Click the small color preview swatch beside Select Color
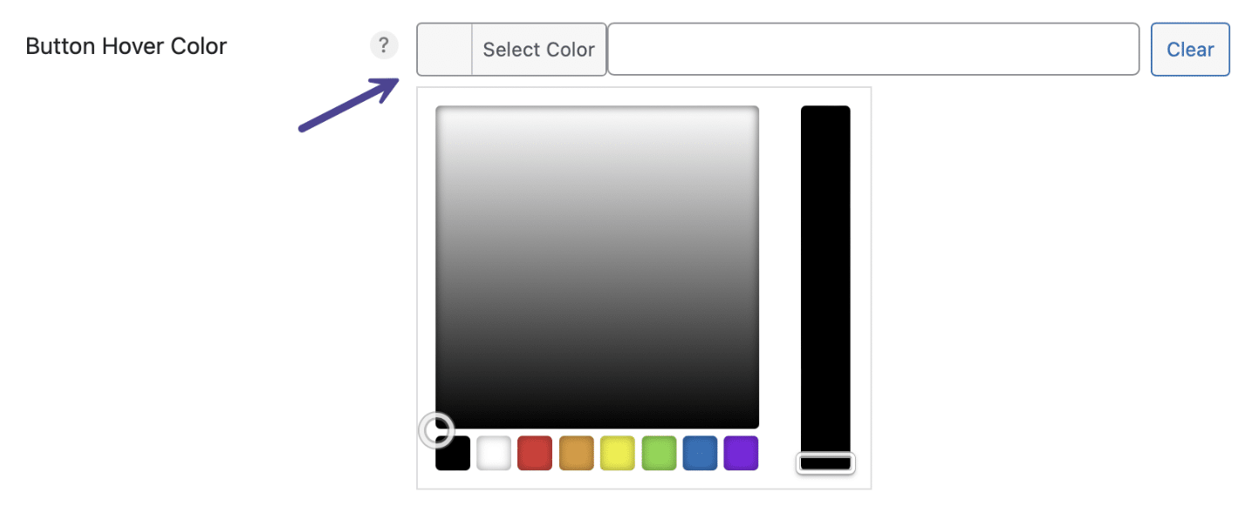 pyautogui.click(x=445, y=49)
